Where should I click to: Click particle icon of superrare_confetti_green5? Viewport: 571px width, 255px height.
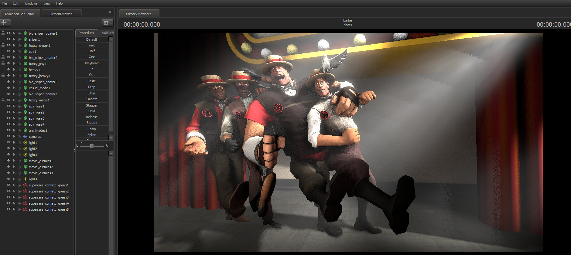click(x=26, y=209)
